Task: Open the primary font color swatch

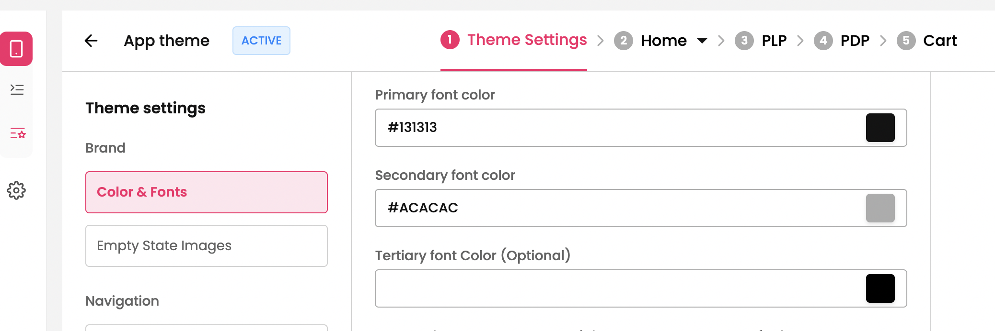Action: coord(880,128)
